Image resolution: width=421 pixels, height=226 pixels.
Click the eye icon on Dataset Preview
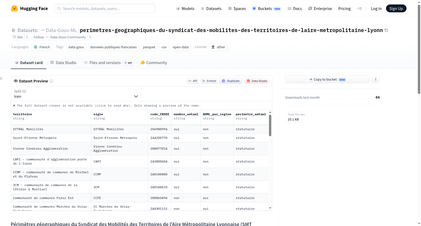(16, 81)
